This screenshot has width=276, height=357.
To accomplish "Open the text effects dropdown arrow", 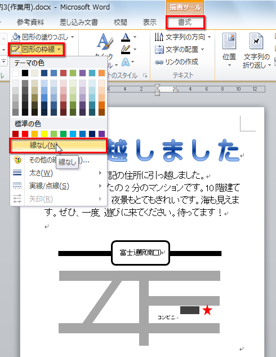I will pyautogui.click(x=133, y=62).
